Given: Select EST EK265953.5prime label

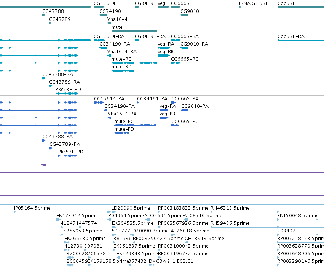Looking at the screenshot, I should [81, 231].
